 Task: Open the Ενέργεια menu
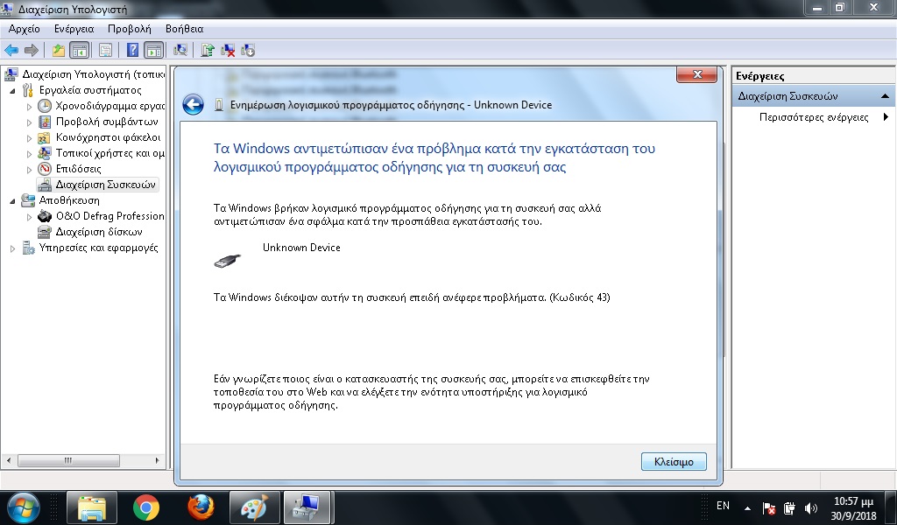click(74, 29)
